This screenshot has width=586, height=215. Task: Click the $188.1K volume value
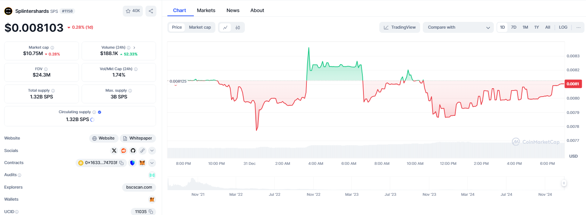pos(109,54)
